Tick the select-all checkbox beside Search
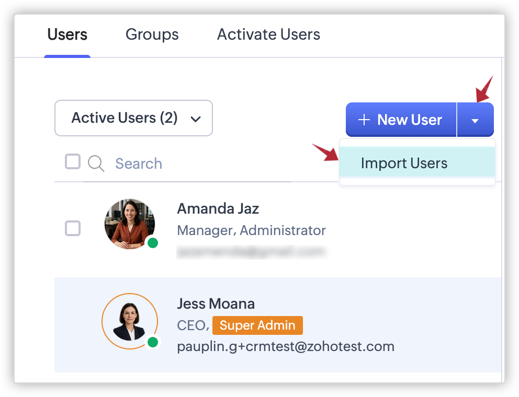 [73, 161]
